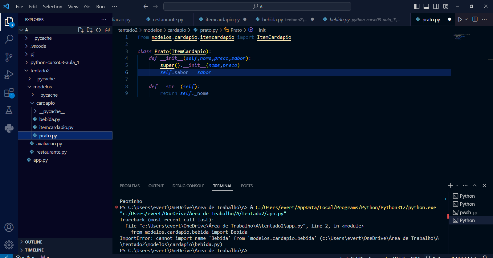
Task: Open the editor more actions menu
Action: (484, 19)
